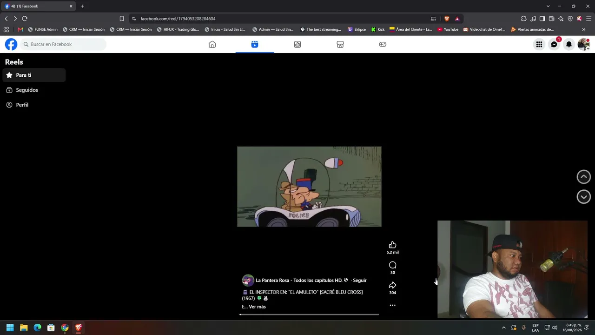This screenshot has height=335, width=595.
Task: Open the account profile menu
Action: point(584,44)
